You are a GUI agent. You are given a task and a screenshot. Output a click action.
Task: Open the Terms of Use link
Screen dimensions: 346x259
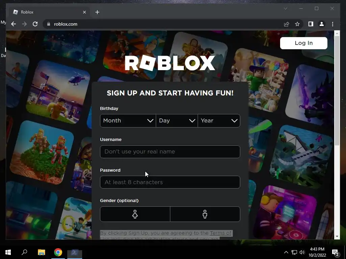(x=220, y=233)
